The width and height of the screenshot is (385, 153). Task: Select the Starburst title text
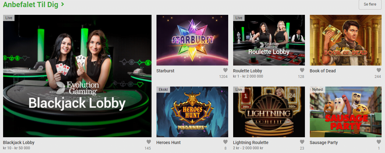pos(165,71)
